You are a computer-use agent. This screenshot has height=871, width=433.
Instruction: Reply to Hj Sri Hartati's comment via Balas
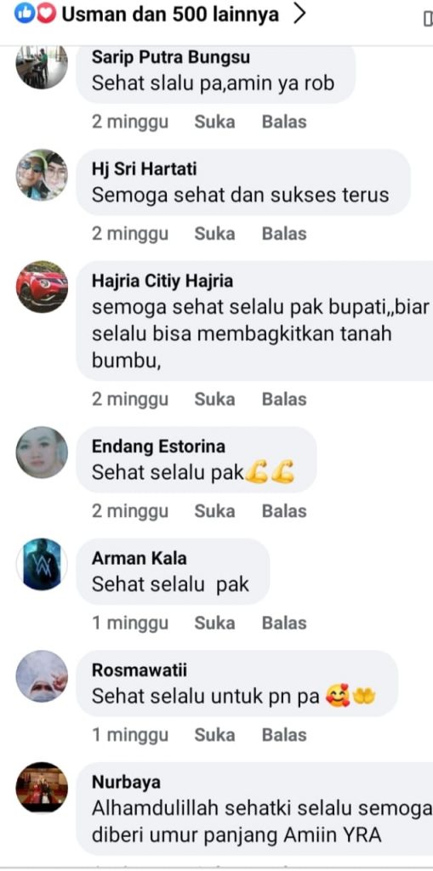point(284,234)
